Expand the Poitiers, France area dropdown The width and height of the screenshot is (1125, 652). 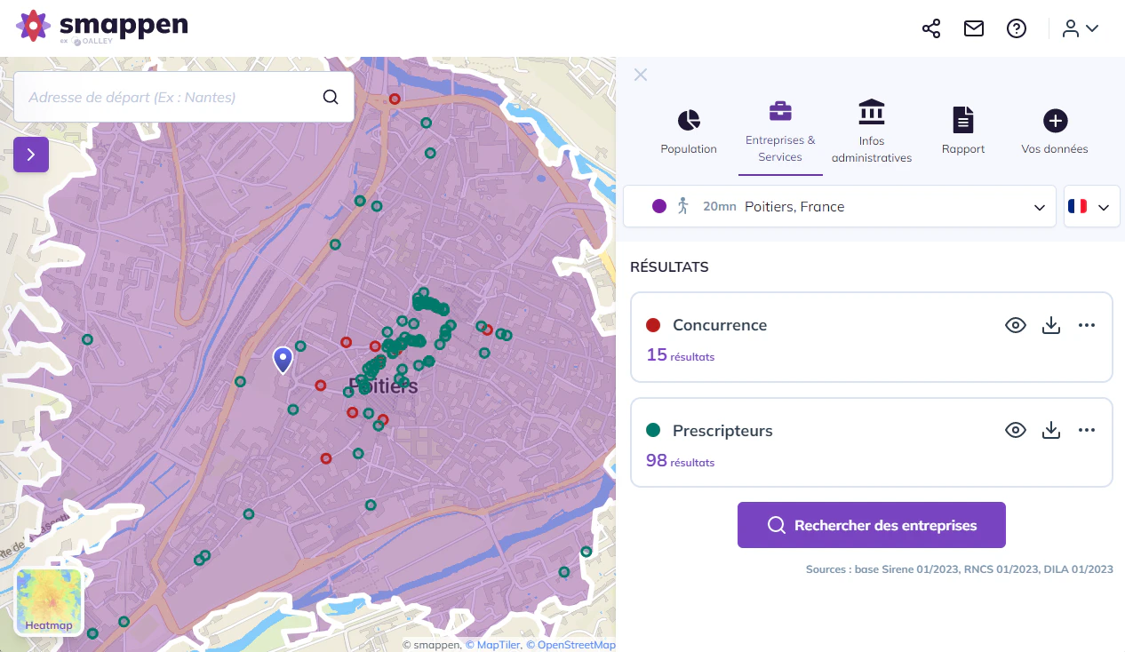tap(840, 206)
